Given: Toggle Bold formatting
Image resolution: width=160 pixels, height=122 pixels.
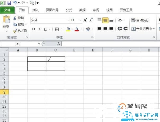Looking at the screenshot, I should pos(33,29).
